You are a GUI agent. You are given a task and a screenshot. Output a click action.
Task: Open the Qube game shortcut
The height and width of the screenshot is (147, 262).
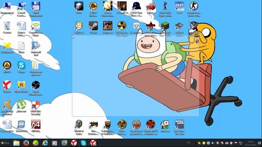[79, 8]
